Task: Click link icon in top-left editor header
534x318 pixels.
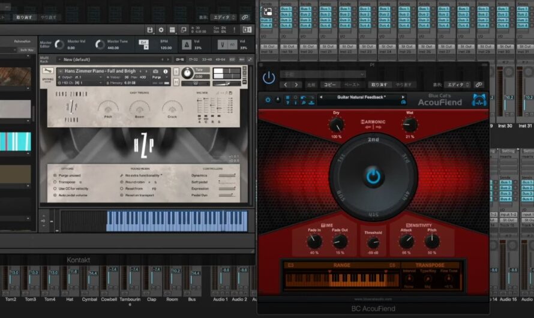Action: pyautogui.click(x=245, y=17)
